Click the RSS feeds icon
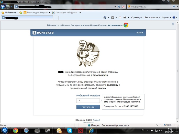This screenshot has width=179, height=134. 113,17
